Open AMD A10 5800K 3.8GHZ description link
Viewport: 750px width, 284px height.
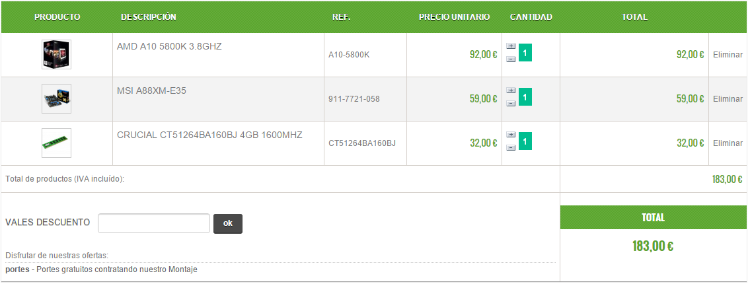pyautogui.click(x=169, y=47)
